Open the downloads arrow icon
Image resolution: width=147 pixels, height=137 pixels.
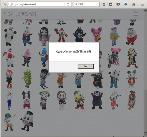(x=126, y=4)
